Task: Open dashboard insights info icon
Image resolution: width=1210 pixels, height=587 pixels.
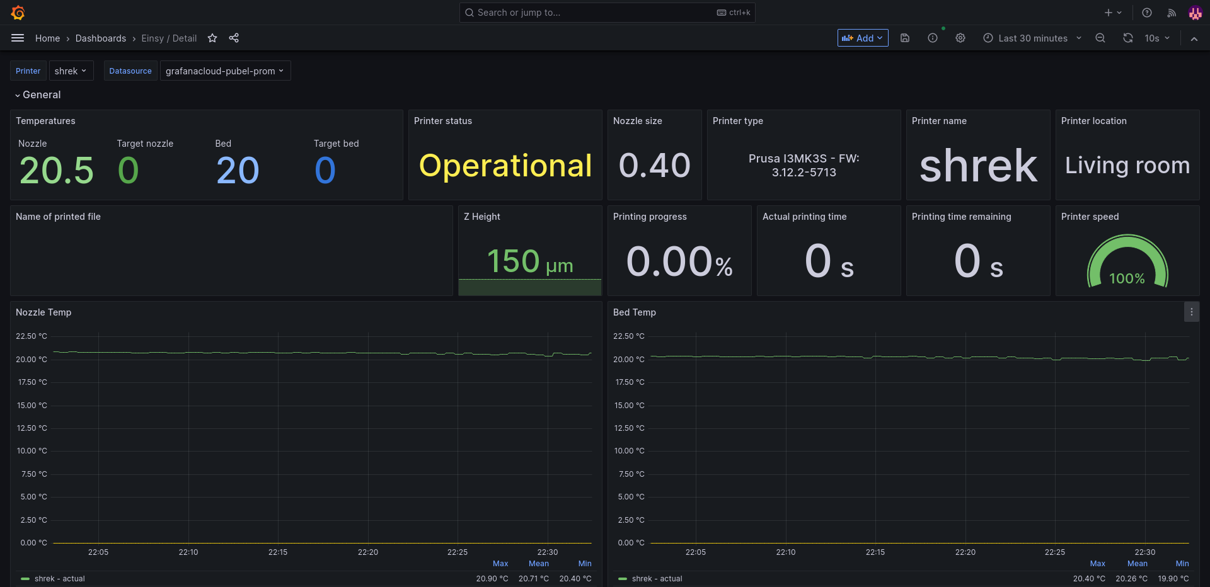Action: [933, 38]
